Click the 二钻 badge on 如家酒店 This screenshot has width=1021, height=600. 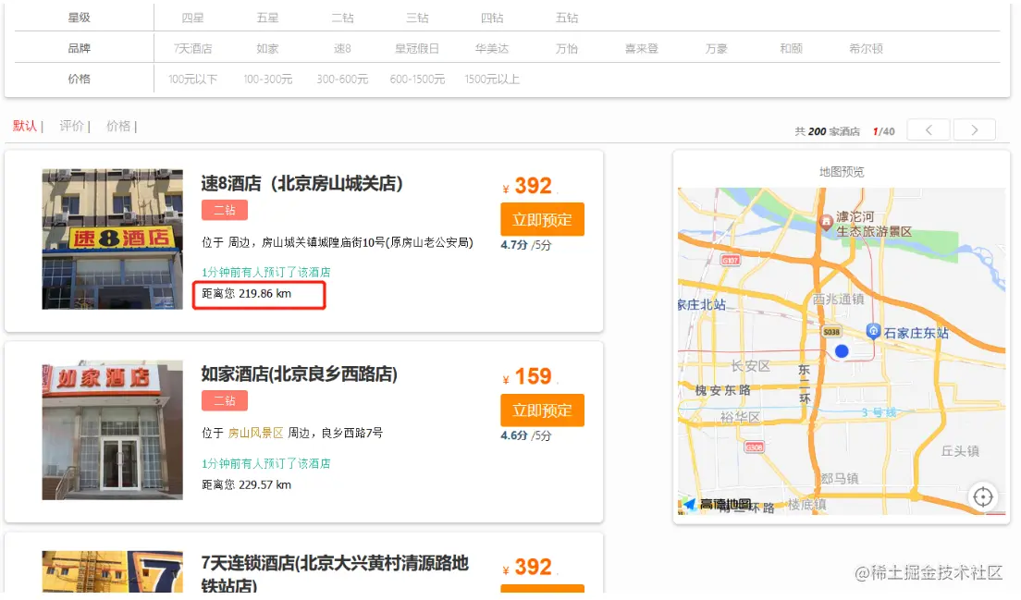(224, 401)
